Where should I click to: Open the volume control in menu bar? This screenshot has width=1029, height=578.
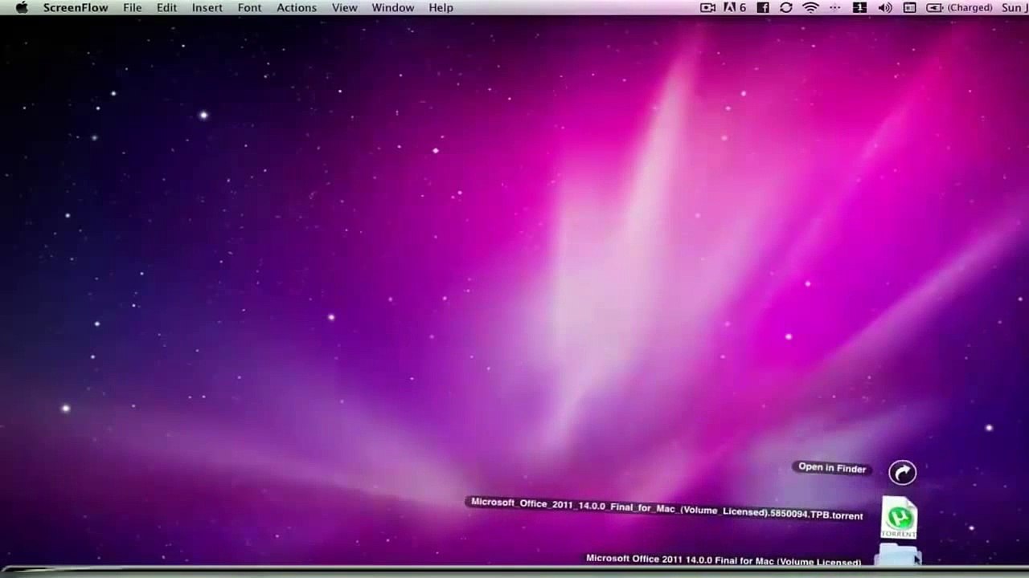point(885,7)
